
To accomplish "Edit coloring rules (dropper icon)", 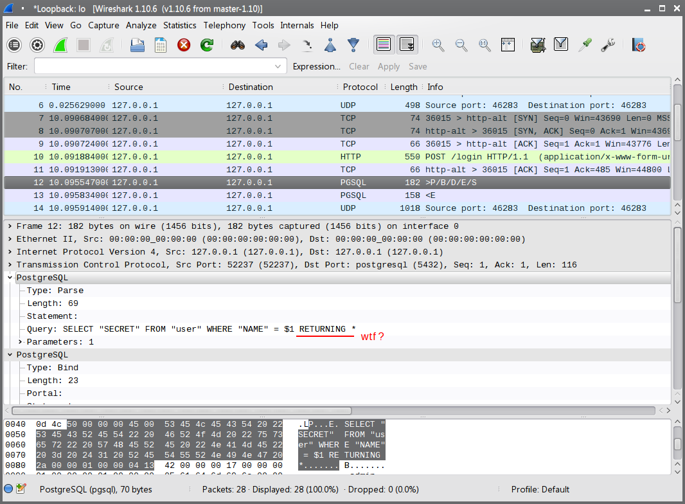I will [x=585, y=44].
